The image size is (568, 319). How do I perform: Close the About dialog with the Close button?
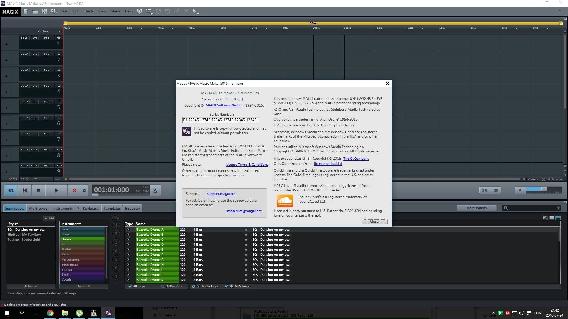[x=374, y=222]
